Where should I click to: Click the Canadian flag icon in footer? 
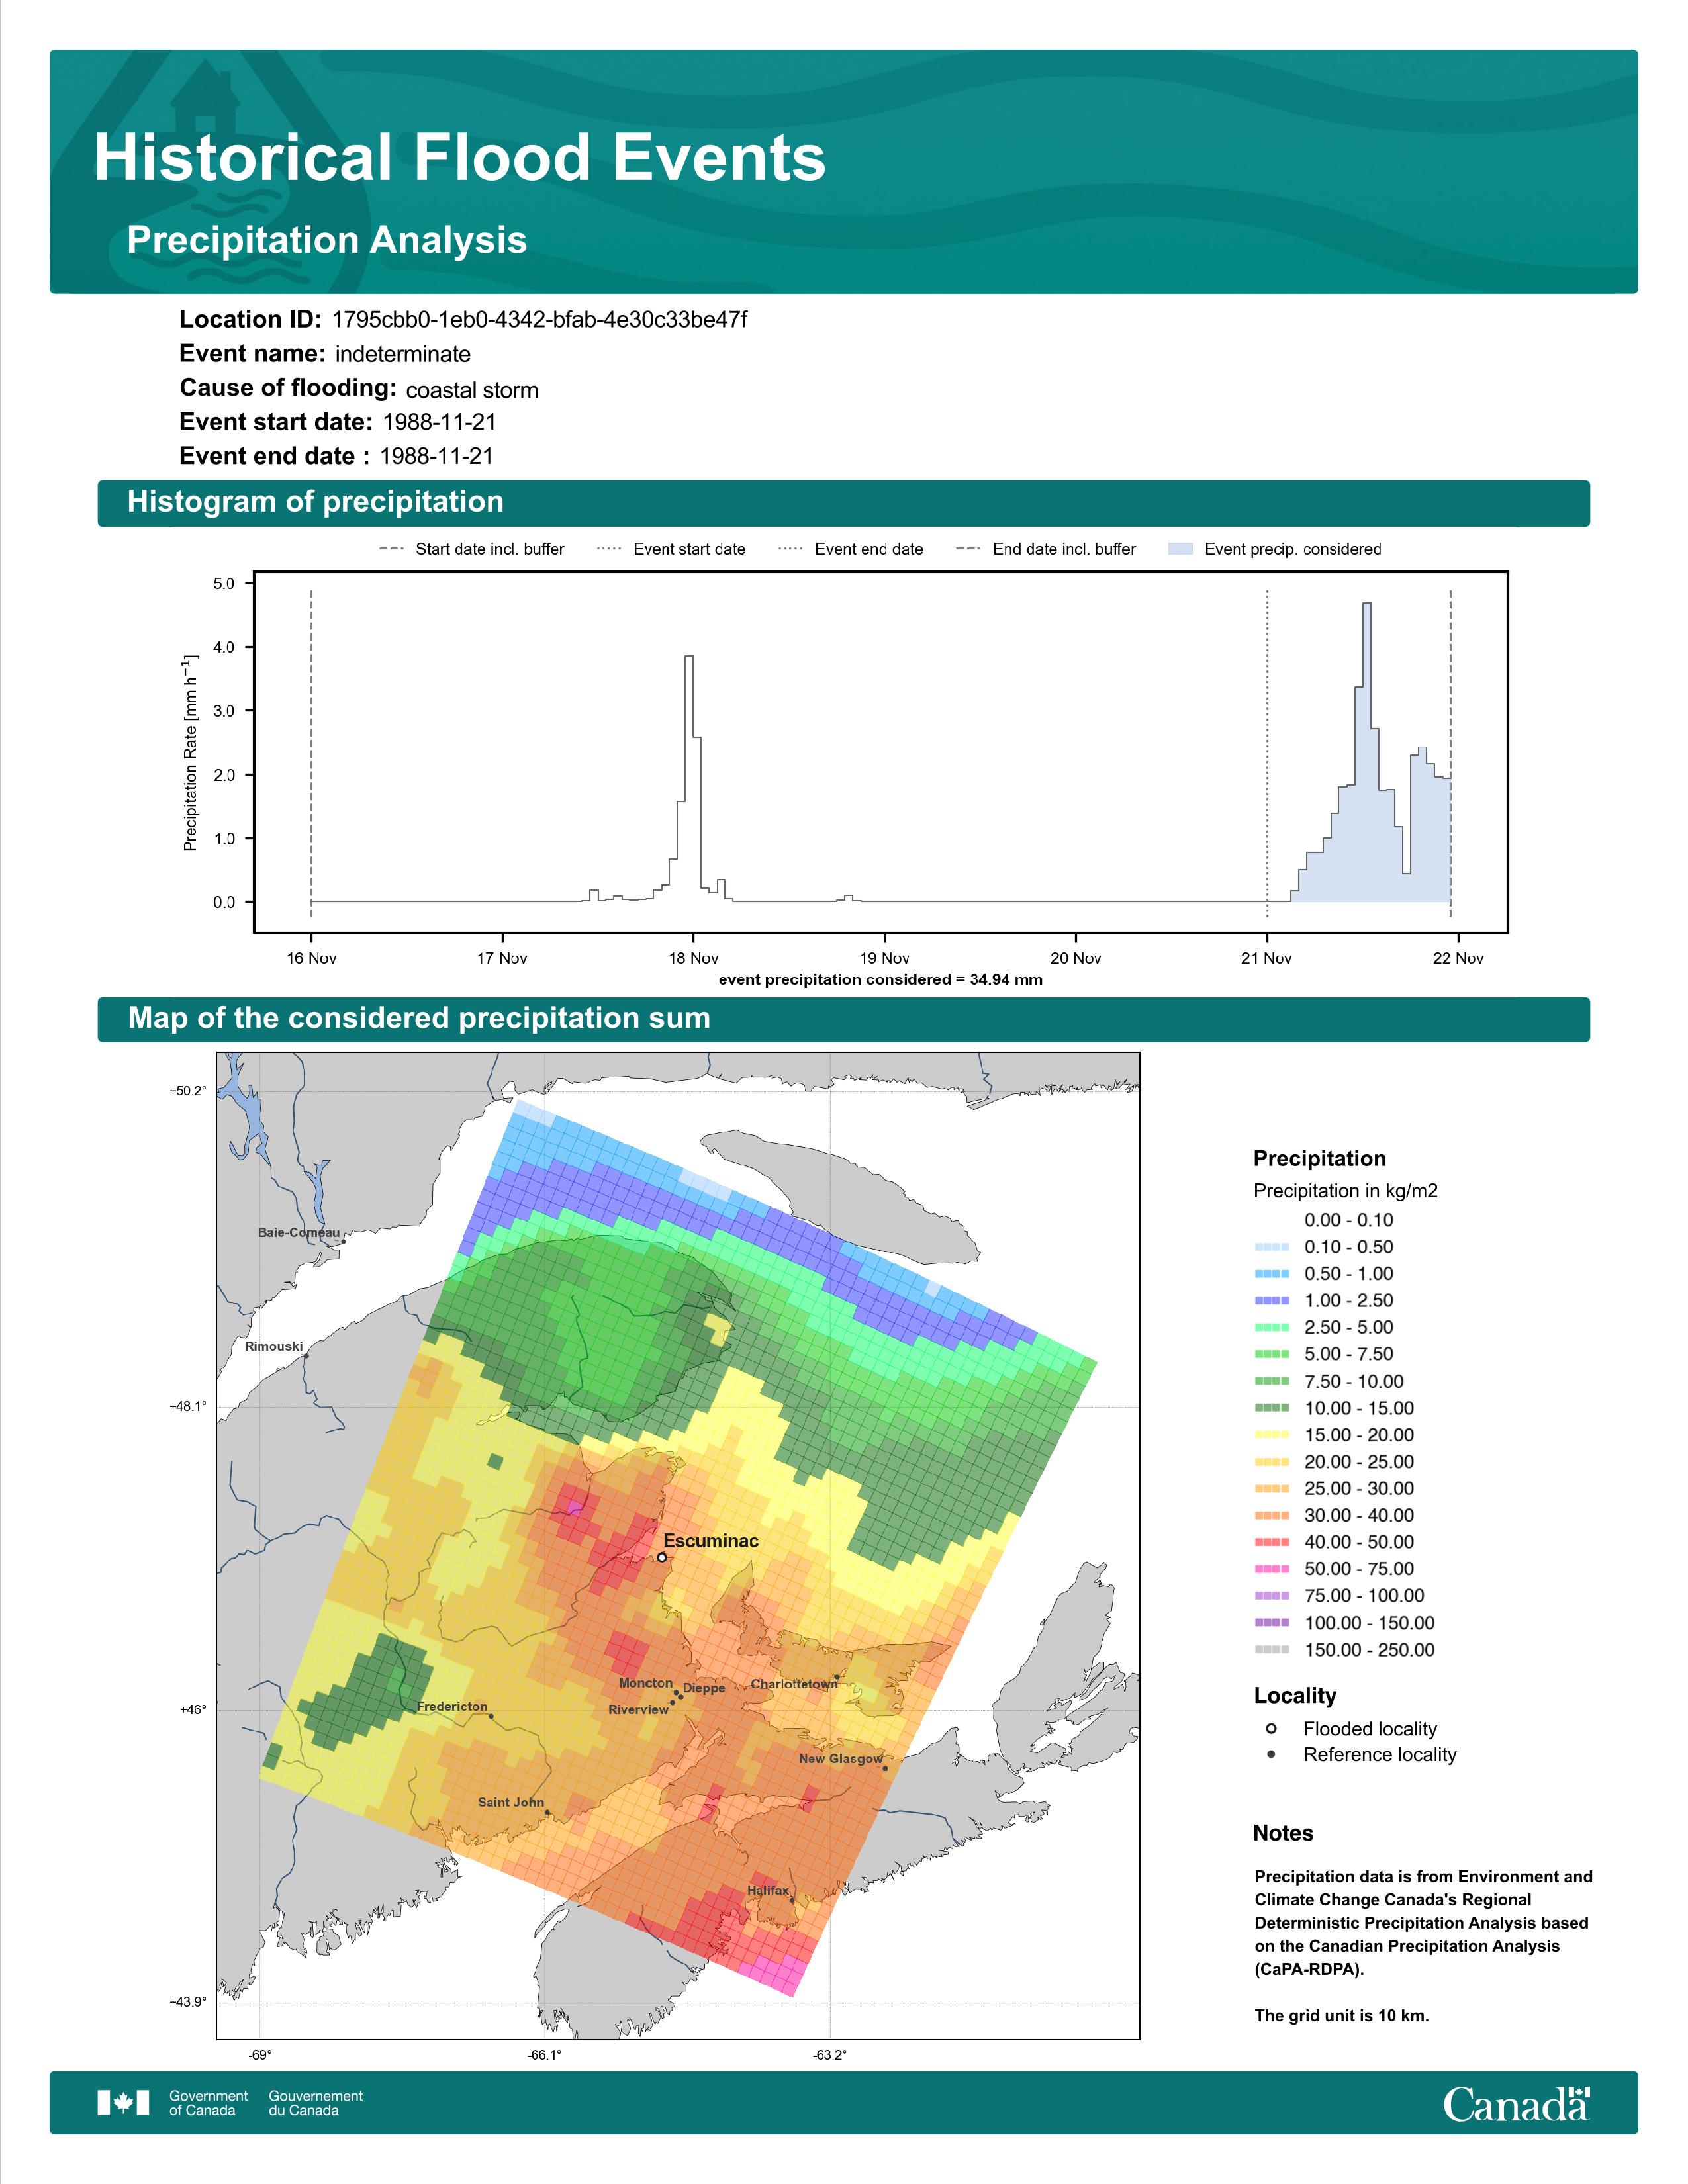(x=123, y=2102)
